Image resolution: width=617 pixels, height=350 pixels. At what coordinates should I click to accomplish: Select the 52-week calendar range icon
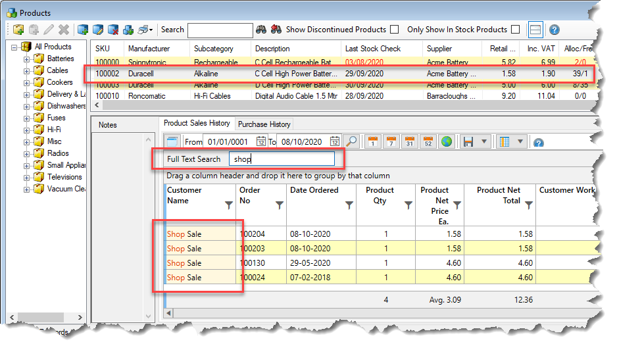(x=428, y=141)
